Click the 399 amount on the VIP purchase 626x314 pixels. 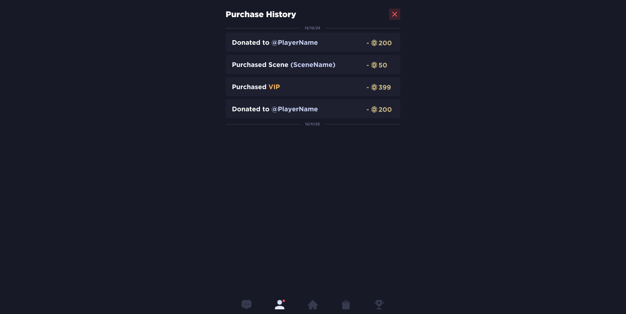point(385,88)
